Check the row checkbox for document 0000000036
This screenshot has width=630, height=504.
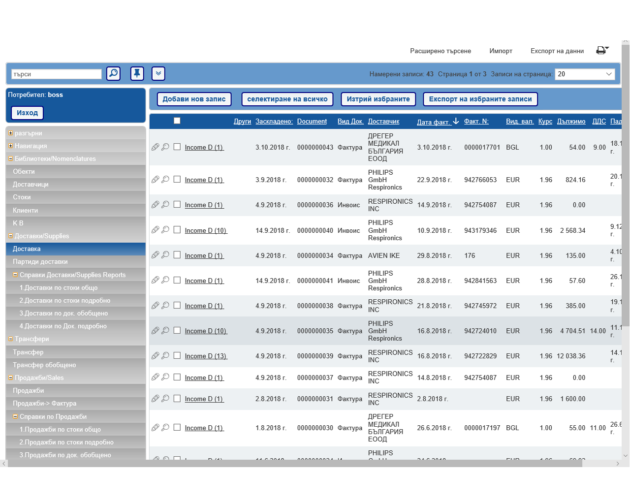point(177,205)
